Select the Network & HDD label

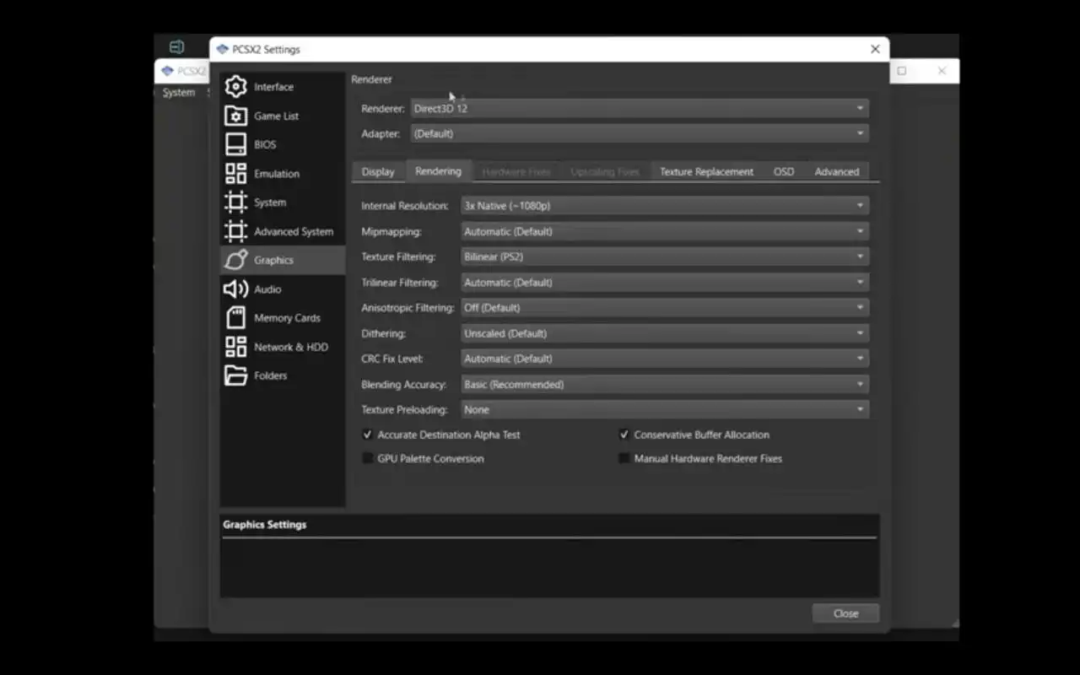coord(291,347)
